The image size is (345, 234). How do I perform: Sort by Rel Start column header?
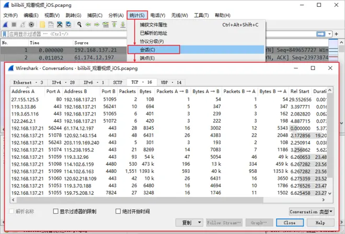pos(300,91)
